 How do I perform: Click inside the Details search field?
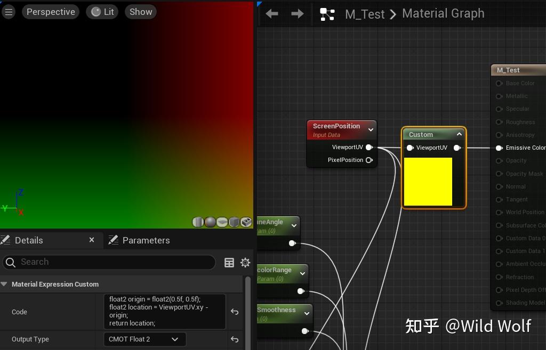point(107,262)
